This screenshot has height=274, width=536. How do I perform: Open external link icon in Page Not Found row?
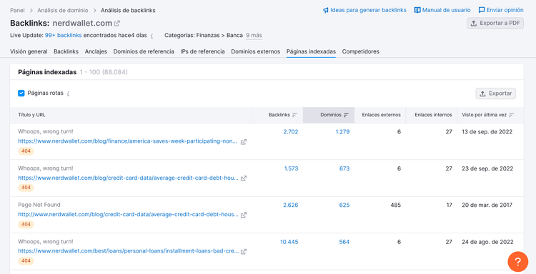click(244, 215)
